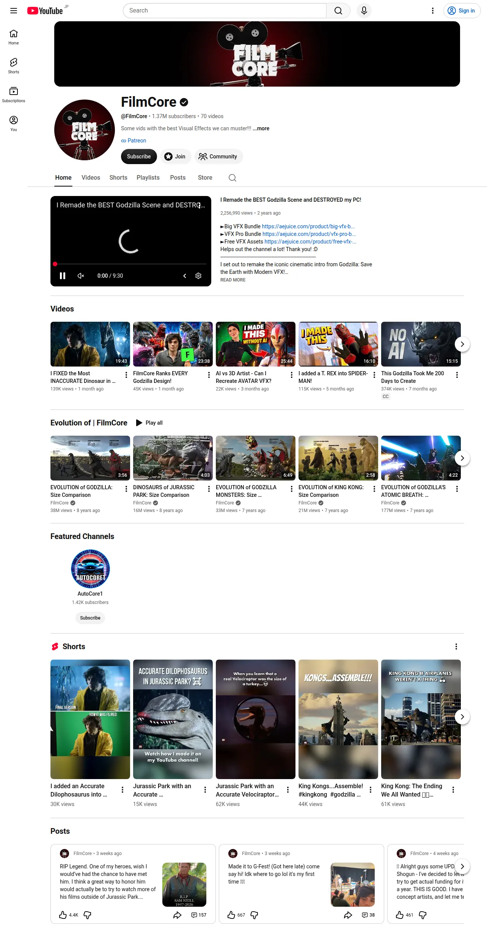Switch to the Store tab
487x939 pixels.
tap(205, 178)
